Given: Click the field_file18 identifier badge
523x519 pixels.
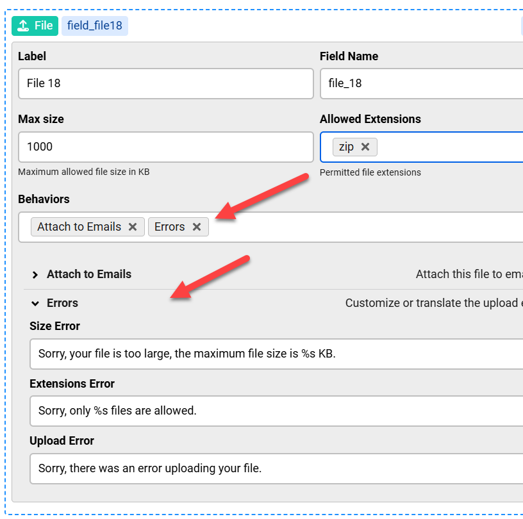Looking at the screenshot, I should point(94,26).
